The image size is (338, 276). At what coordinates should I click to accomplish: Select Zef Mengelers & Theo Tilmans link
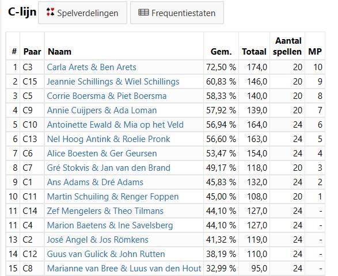pos(105,211)
